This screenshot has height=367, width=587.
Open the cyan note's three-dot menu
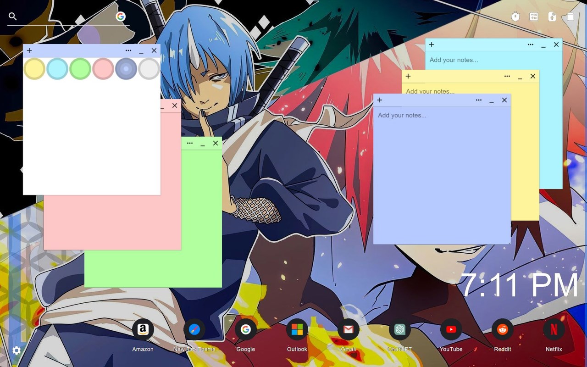(x=531, y=44)
